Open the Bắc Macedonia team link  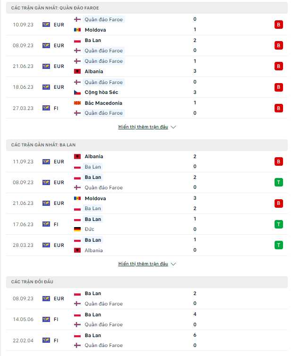pos(103,103)
